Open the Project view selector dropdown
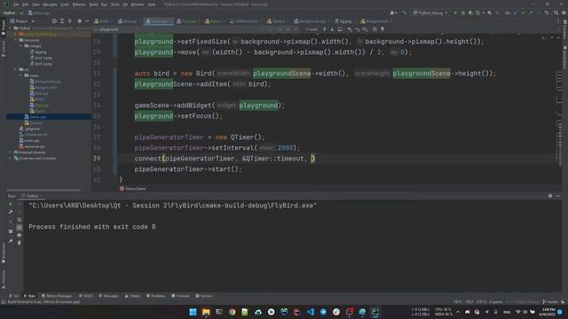 coord(22,21)
